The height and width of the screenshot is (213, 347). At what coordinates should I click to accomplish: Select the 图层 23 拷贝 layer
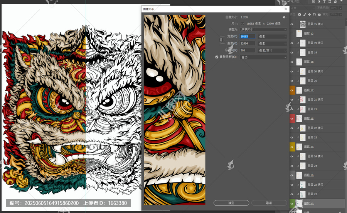(x=318, y=185)
